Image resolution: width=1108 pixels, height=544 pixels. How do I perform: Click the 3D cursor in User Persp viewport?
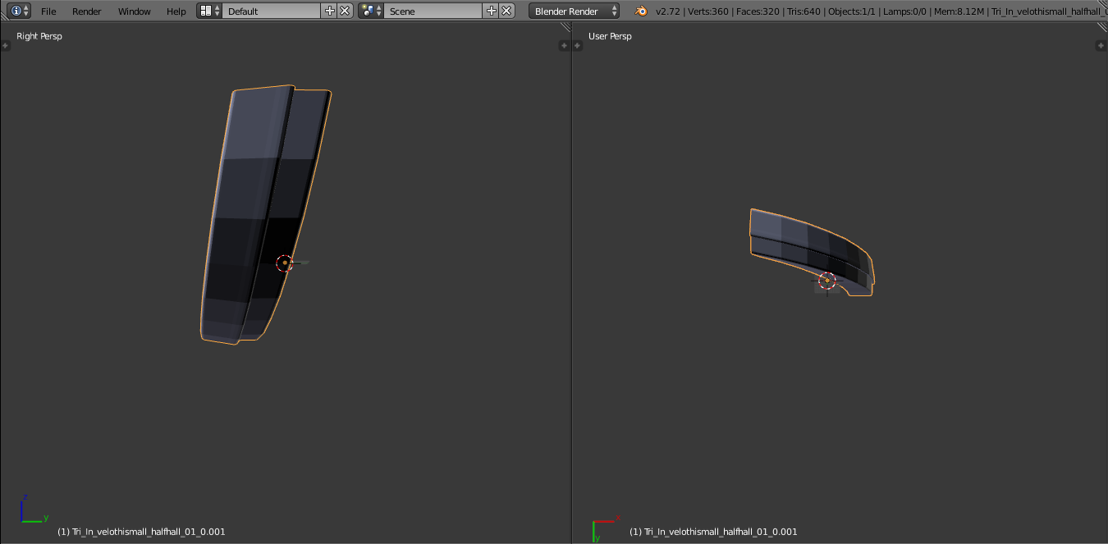[827, 281]
